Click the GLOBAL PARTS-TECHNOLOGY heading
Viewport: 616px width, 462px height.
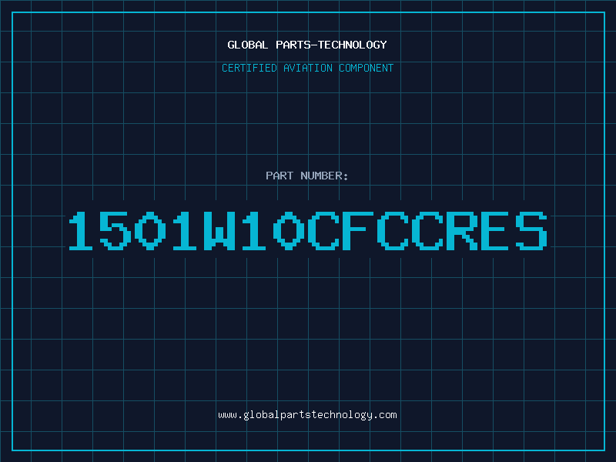307,45
